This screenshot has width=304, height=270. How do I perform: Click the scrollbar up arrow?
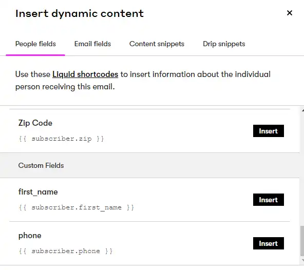pos(302,110)
